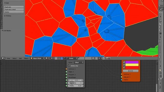Click the BAKE button

pos(131,71)
